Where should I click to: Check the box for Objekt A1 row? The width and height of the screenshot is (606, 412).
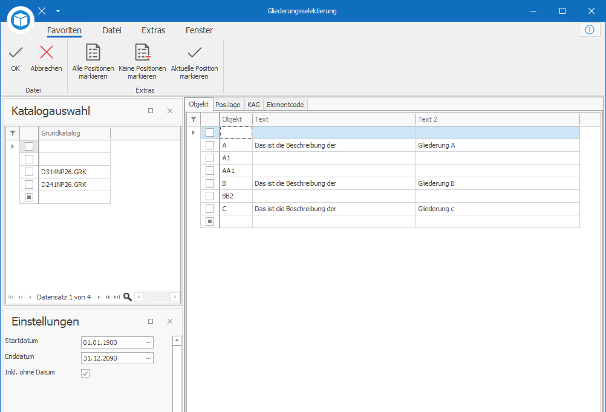(x=210, y=158)
